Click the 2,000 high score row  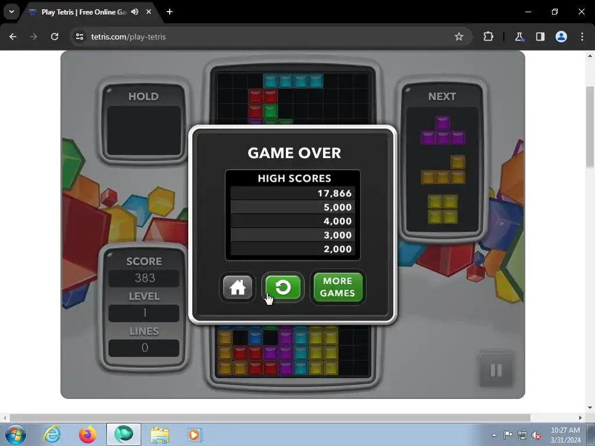[293, 249]
